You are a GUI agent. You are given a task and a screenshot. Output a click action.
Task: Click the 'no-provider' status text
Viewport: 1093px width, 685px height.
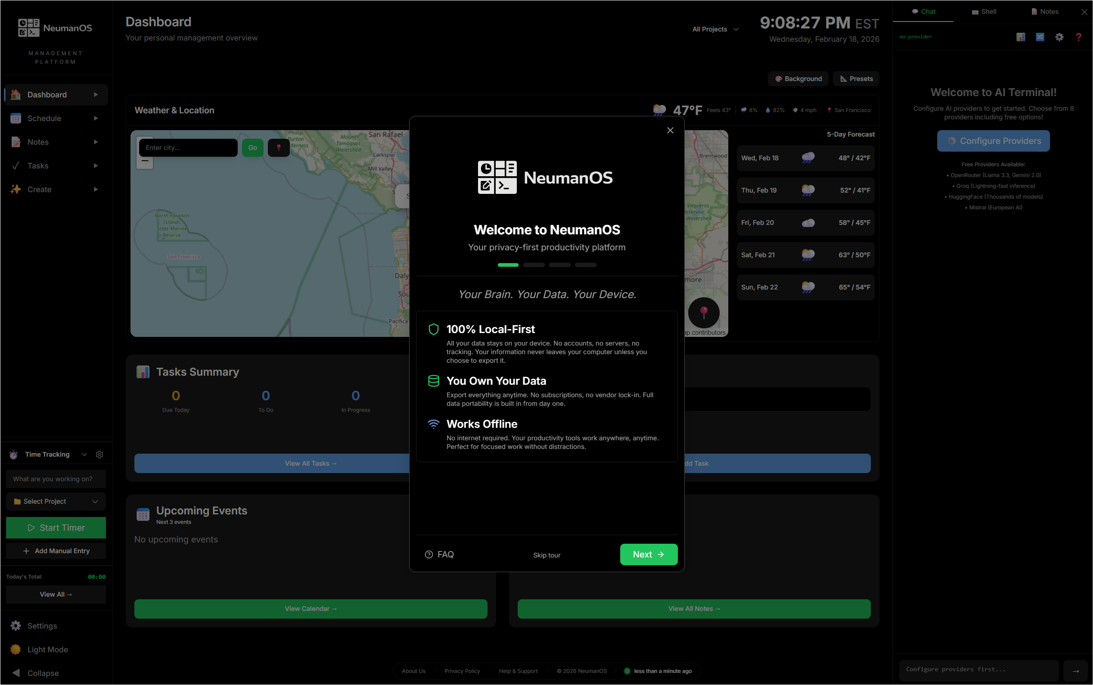click(916, 37)
